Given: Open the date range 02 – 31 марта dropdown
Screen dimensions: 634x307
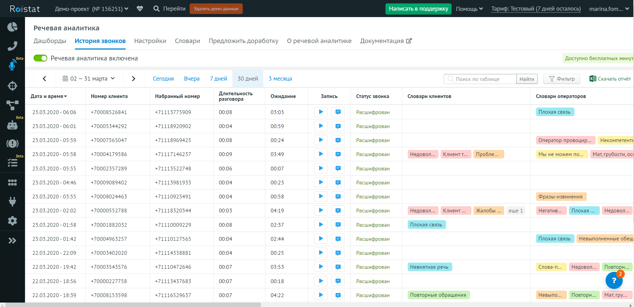Looking at the screenshot, I should [x=89, y=79].
